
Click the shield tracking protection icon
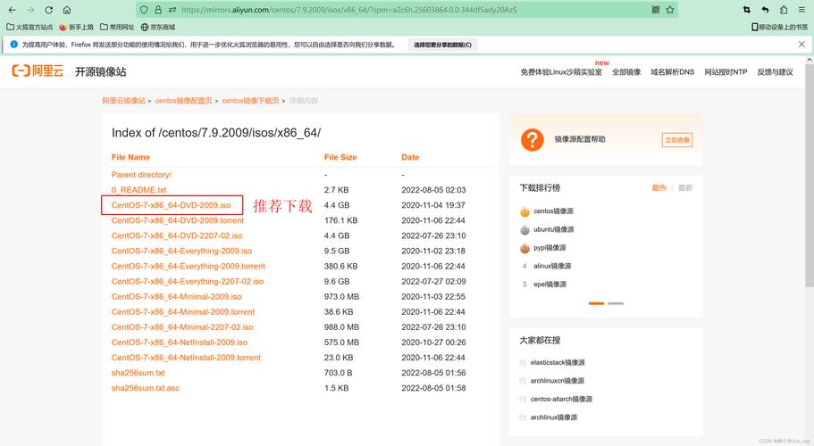tap(145, 10)
